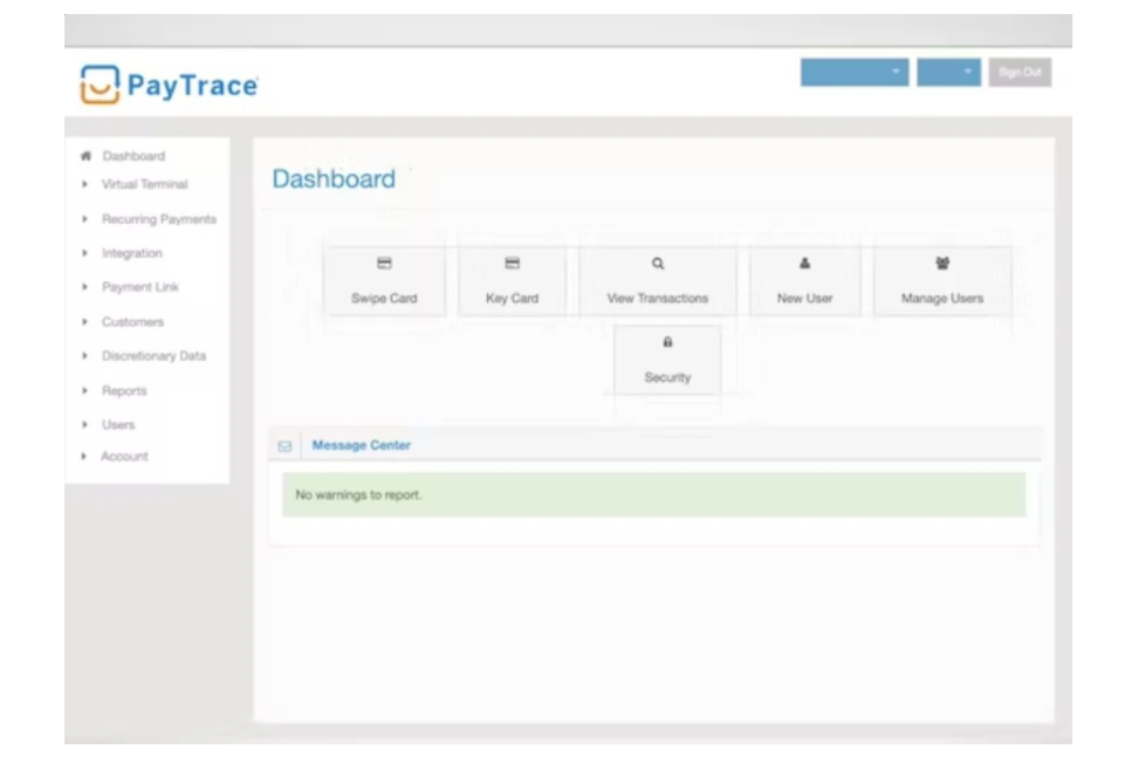The width and height of the screenshot is (1137, 758).
Task: Select the Swipe Card icon
Action: pyautogui.click(x=383, y=263)
